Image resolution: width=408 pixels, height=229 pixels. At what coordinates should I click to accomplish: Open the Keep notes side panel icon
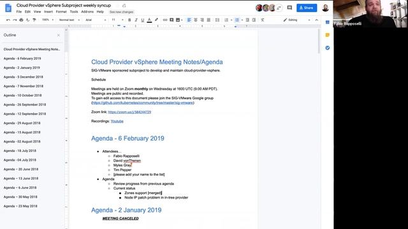327,35
